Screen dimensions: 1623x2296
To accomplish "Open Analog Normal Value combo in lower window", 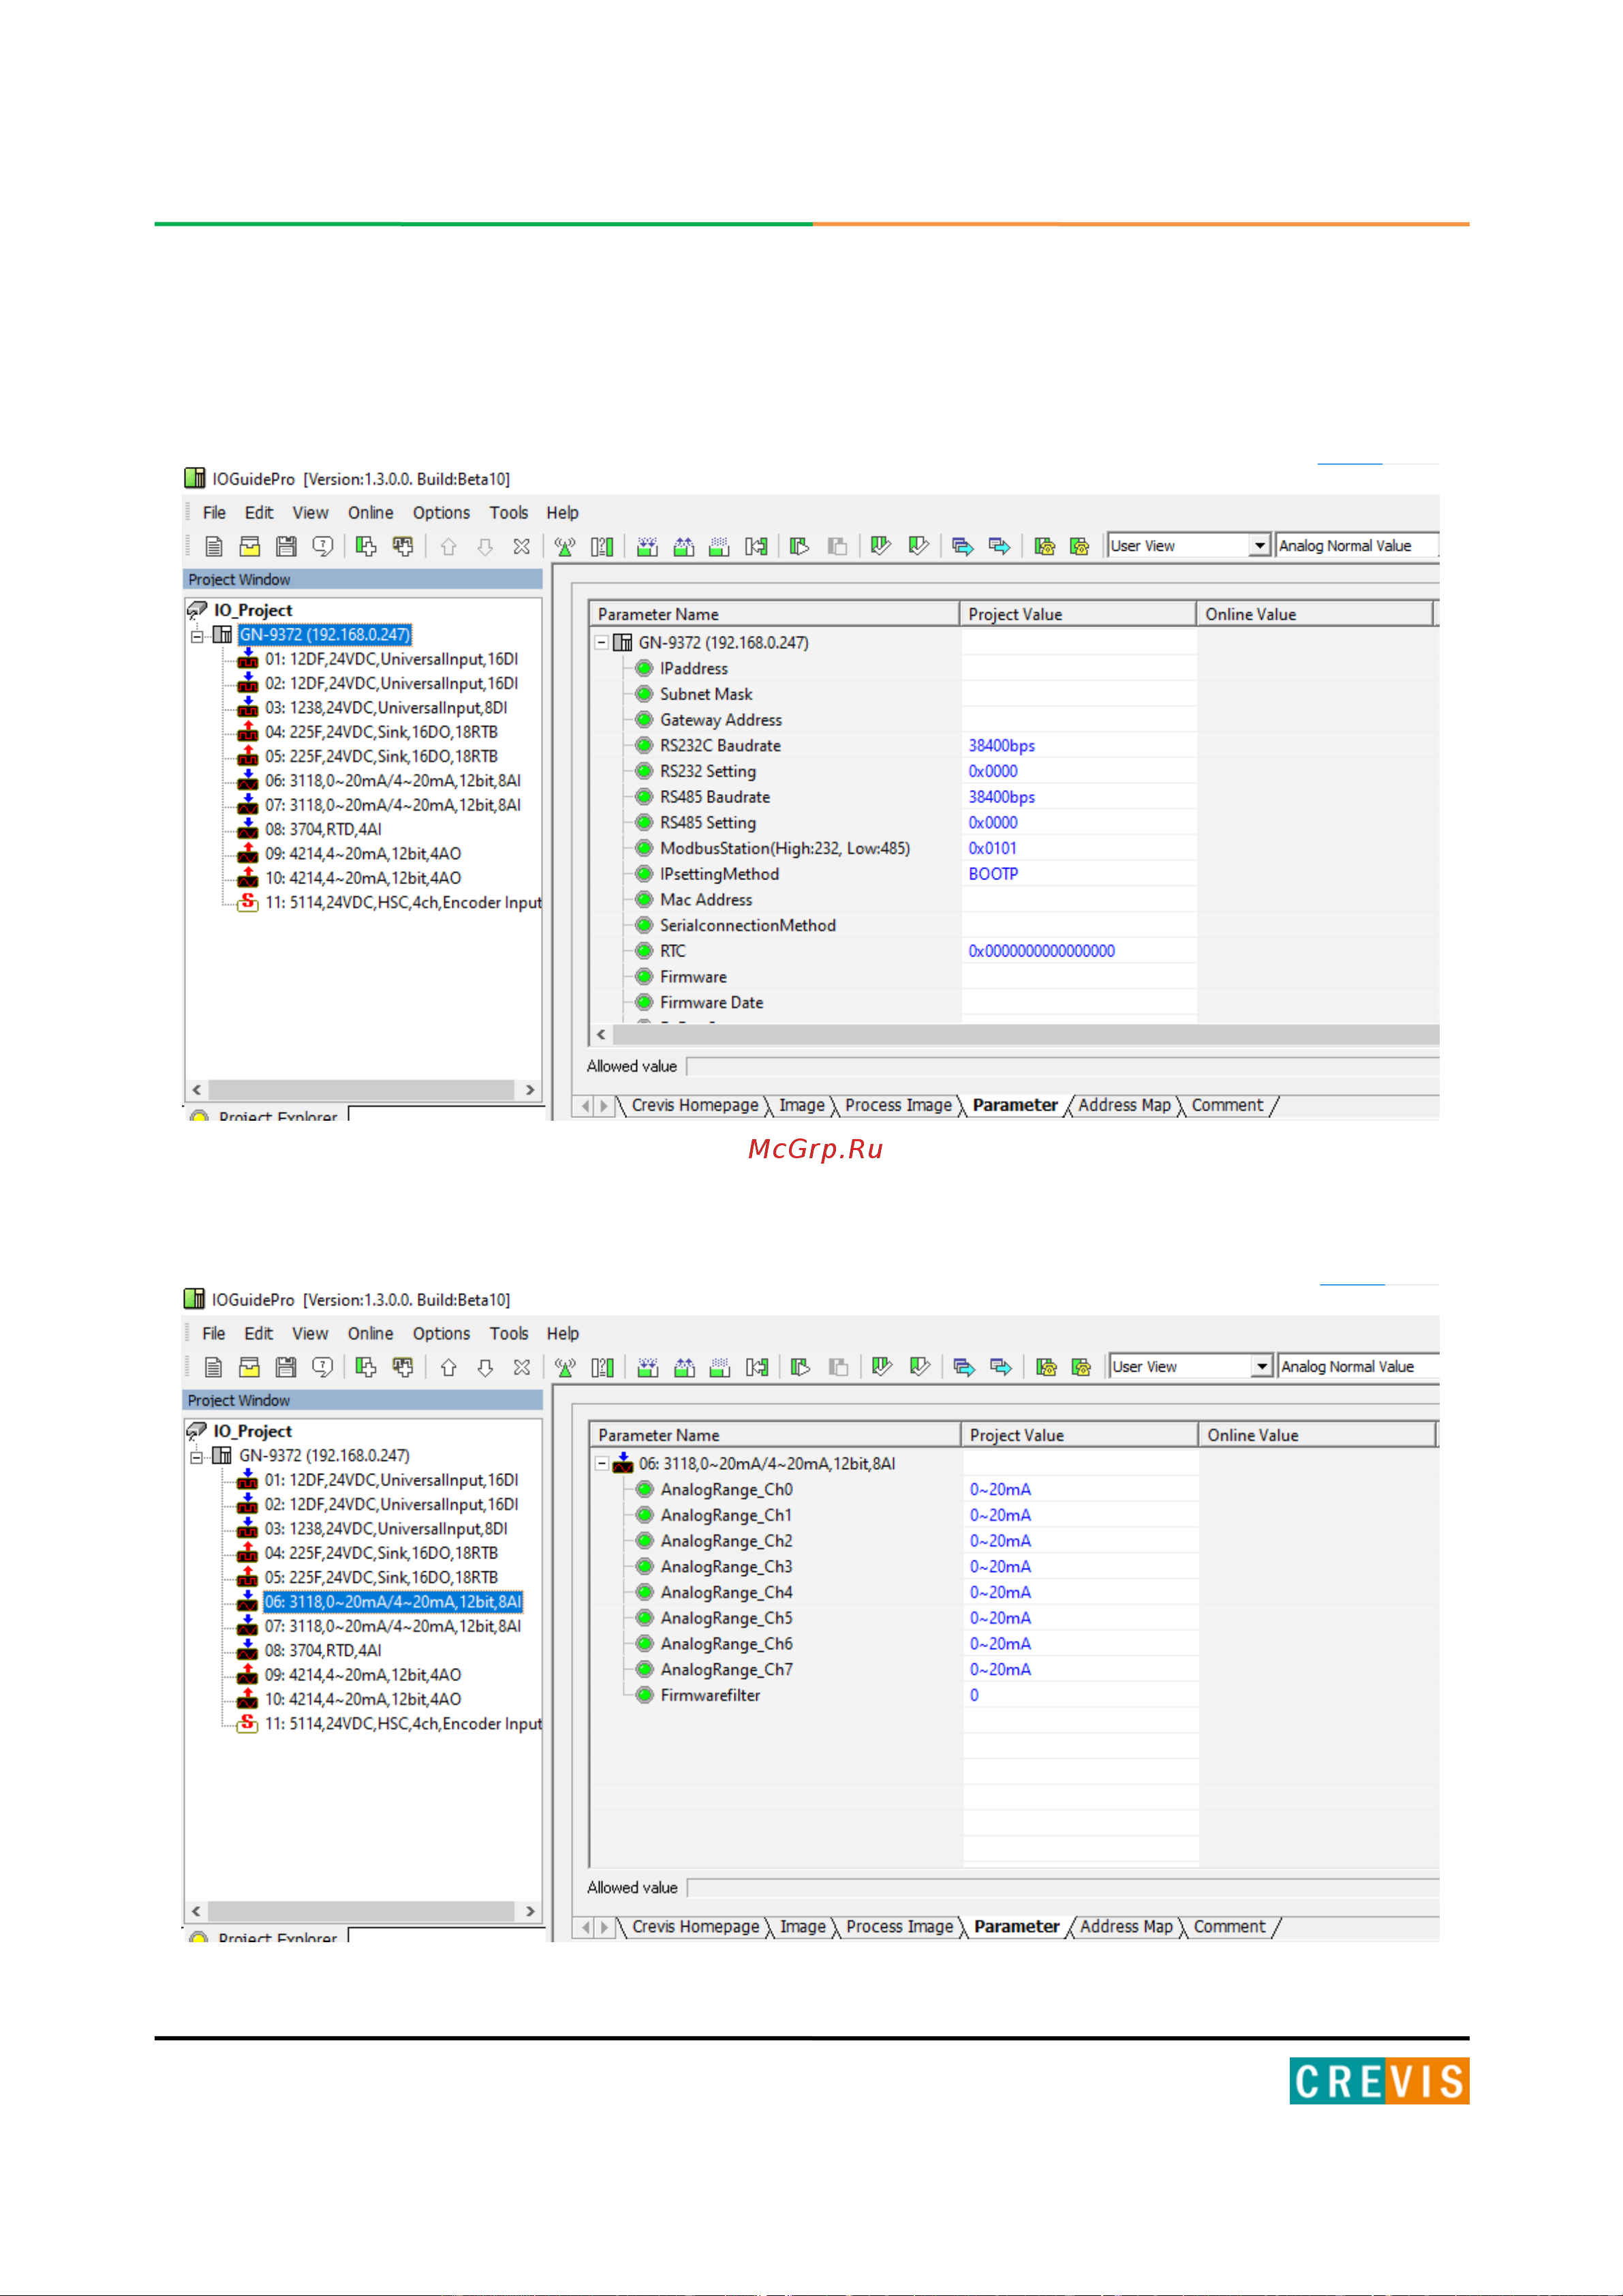I will pos(1359,1367).
